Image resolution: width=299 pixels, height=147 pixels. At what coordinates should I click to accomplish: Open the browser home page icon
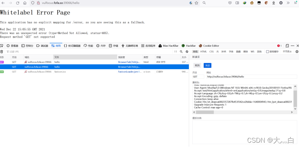click(25, 3)
